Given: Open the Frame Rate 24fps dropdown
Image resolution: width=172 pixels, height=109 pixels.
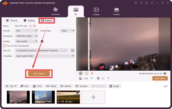Looking at the screenshot, I should pyautogui.click(x=67, y=31).
